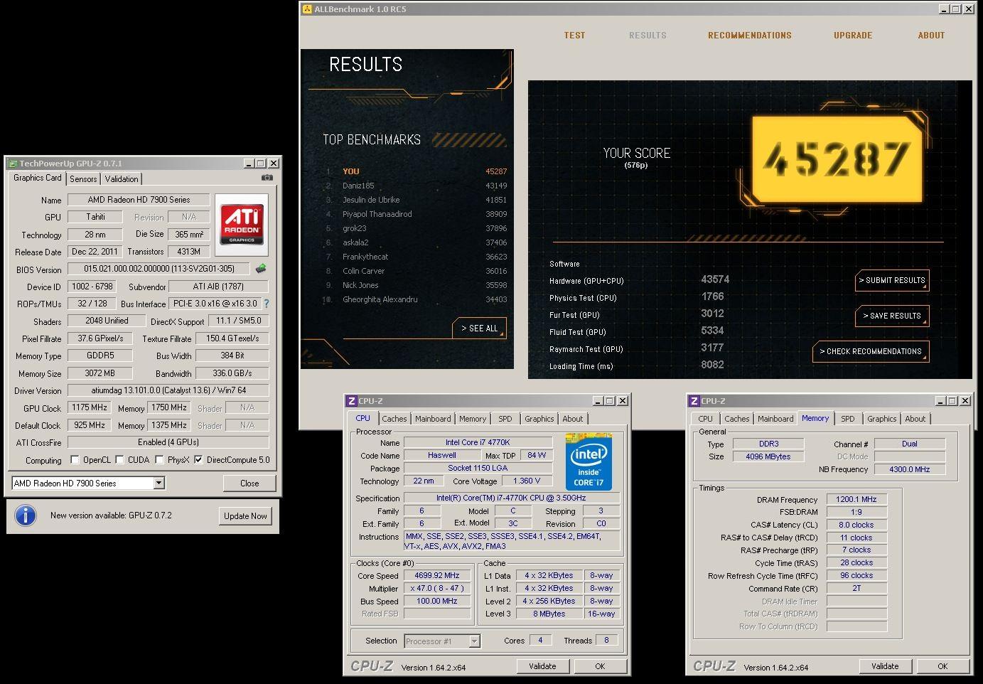
Task: Open the SPD tab in right CPU-Z window
Action: coord(848,420)
